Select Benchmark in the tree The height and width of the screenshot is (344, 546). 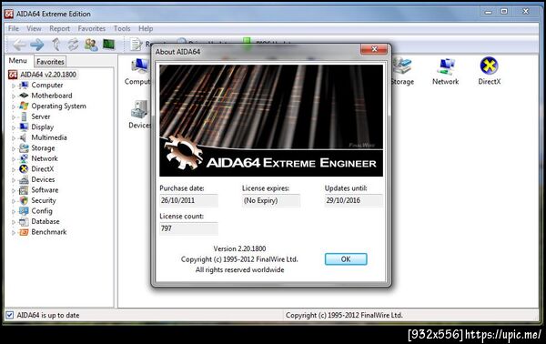[x=49, y=232]
